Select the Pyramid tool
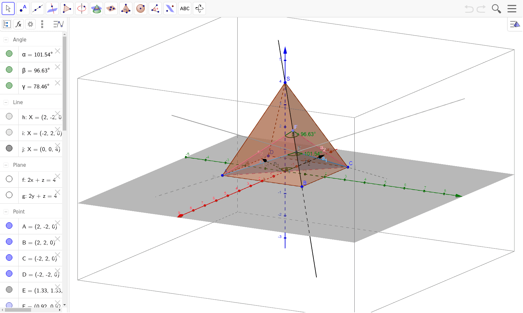Viewport: 523px width, 313px height. tap(126, 8)
